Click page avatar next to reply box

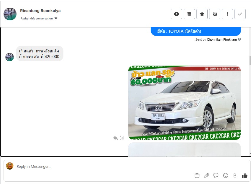tap(10, 166)
